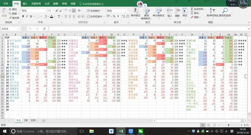Toggle Underline formatting button
This screenshot has height=135, width=251.
(x=31, y=16)
